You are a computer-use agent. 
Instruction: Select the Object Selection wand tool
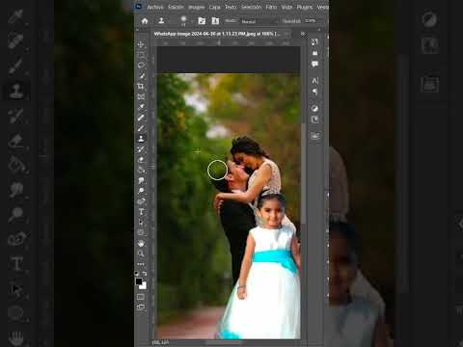coord(141,76)
